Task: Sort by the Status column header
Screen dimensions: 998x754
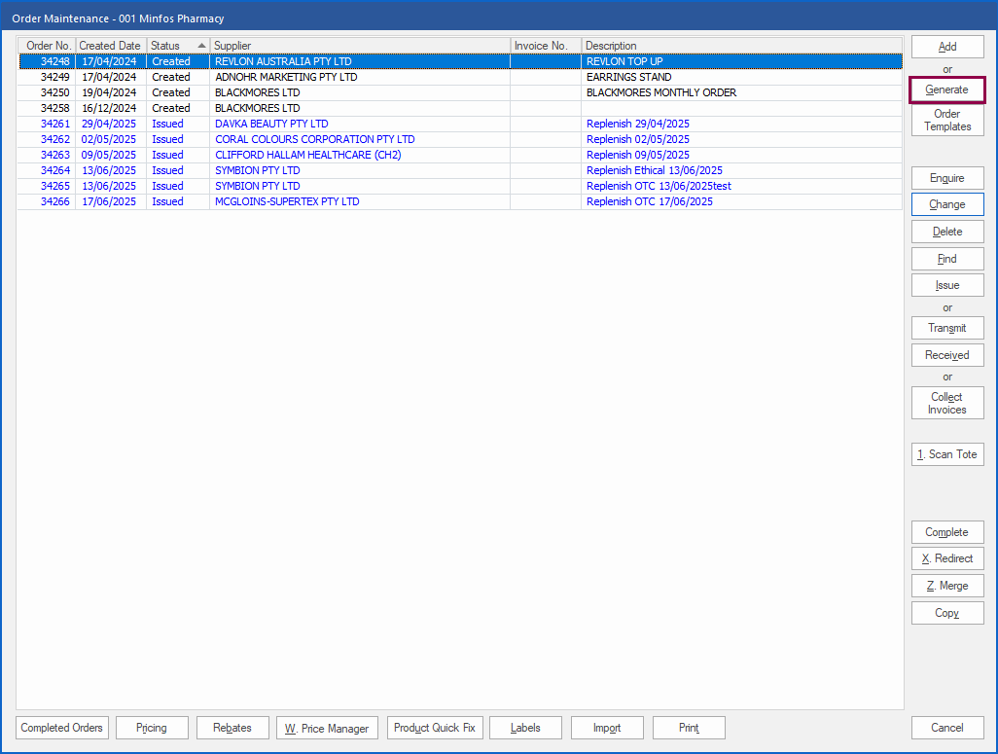Action: (178, 46)
